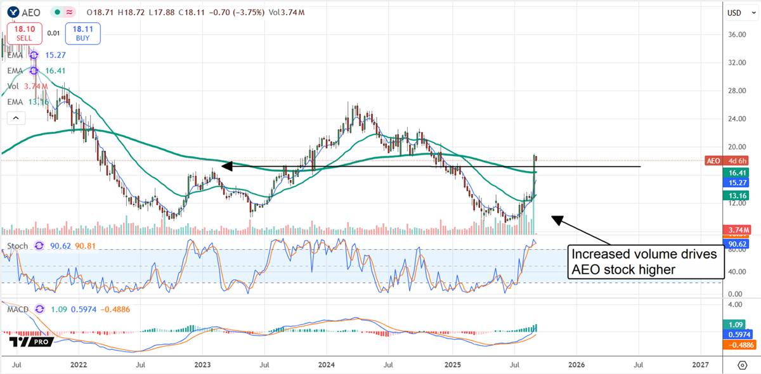Click 2026 on the time axis
The height and width of the screenshot is (374, 761).
[576, 366]
